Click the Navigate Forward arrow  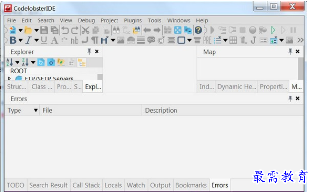[x=157, y=30]
